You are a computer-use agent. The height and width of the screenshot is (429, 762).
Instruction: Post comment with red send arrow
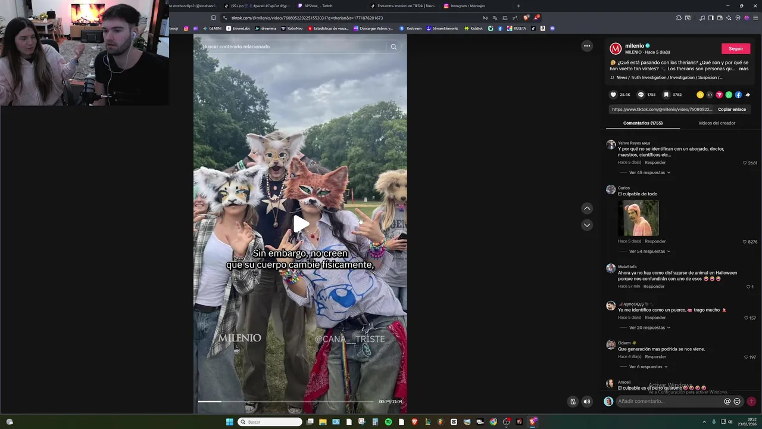coord(751,402)
